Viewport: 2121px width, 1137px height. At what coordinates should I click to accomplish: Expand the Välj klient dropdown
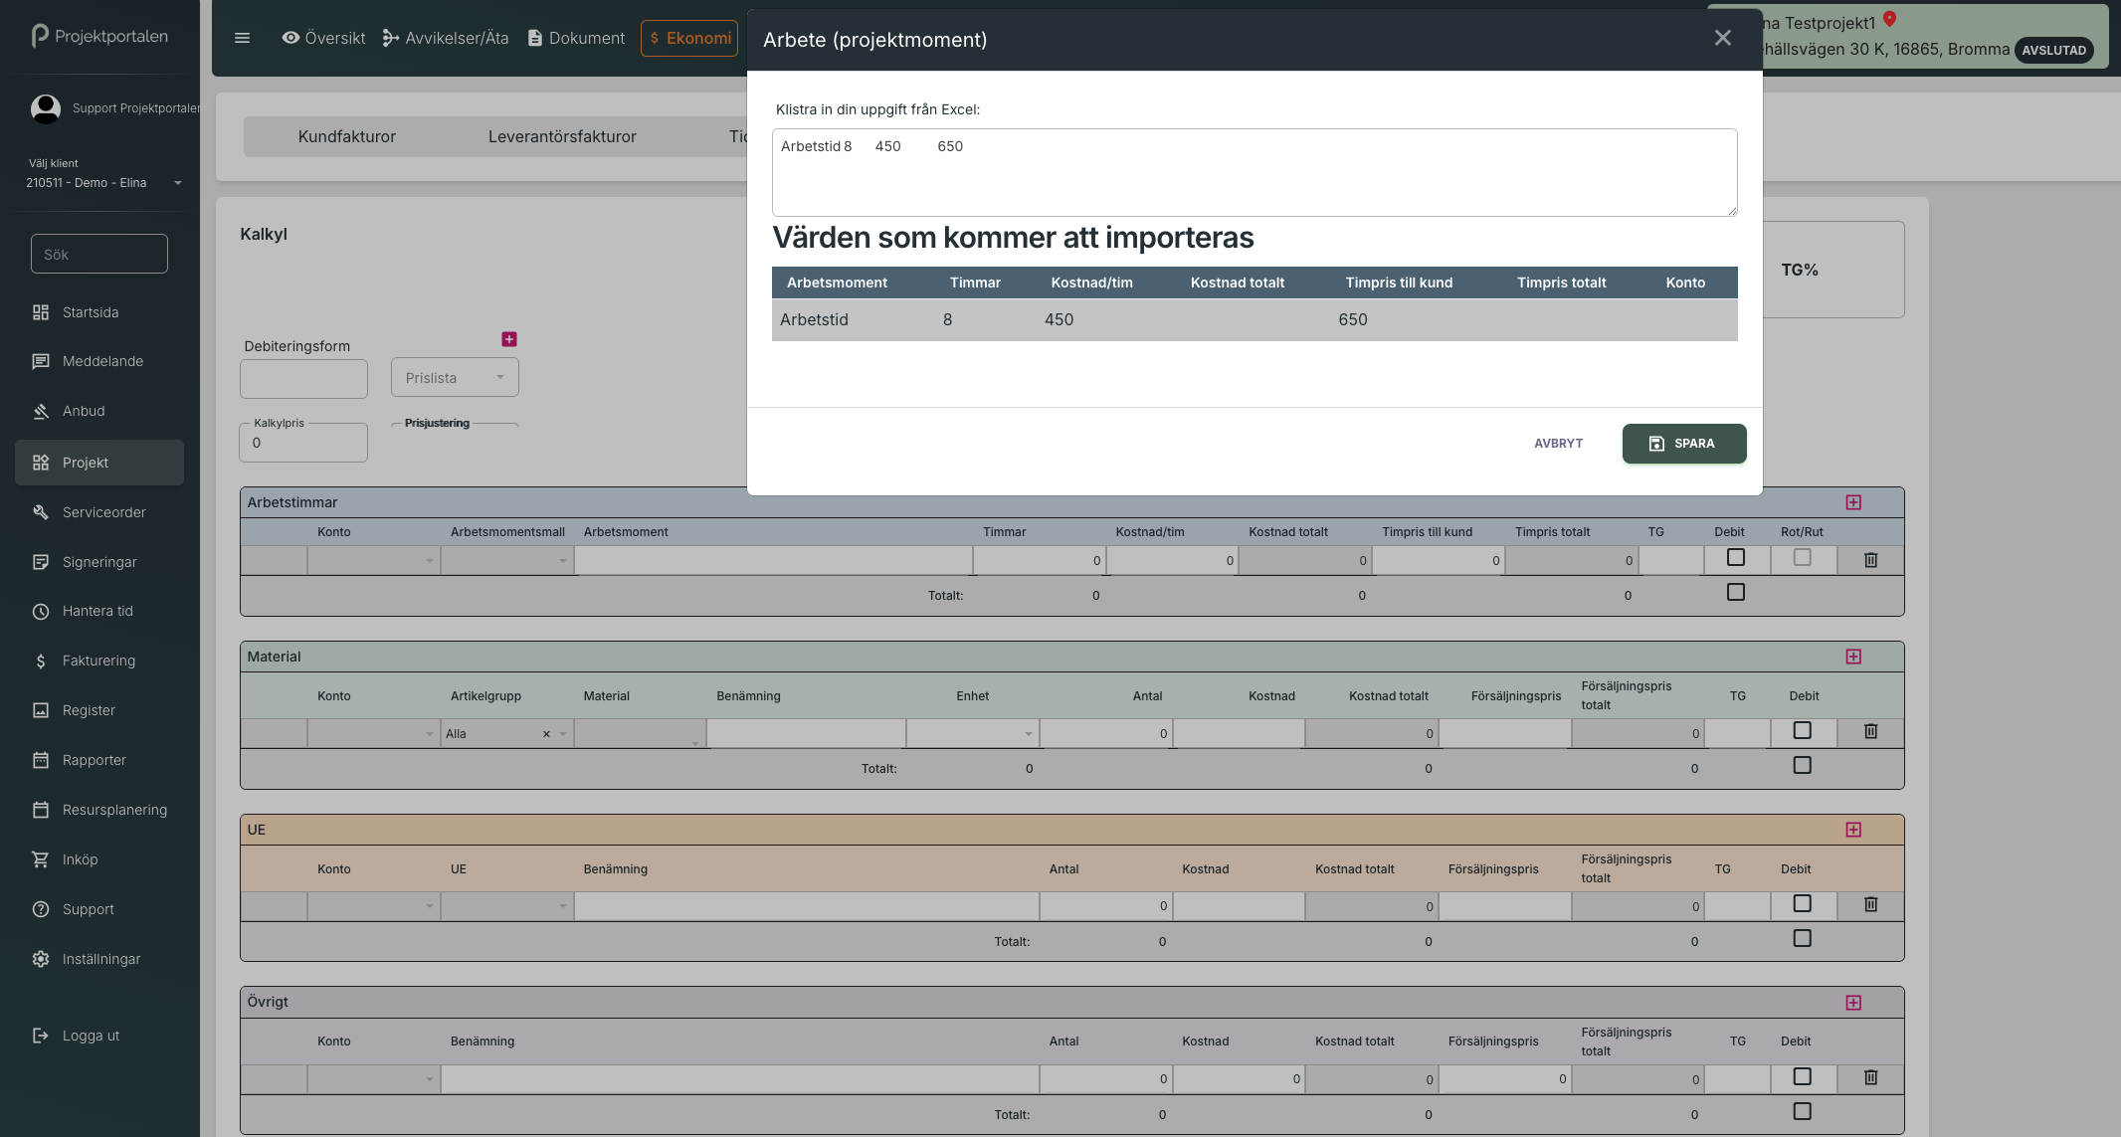[x=177, y=183]
